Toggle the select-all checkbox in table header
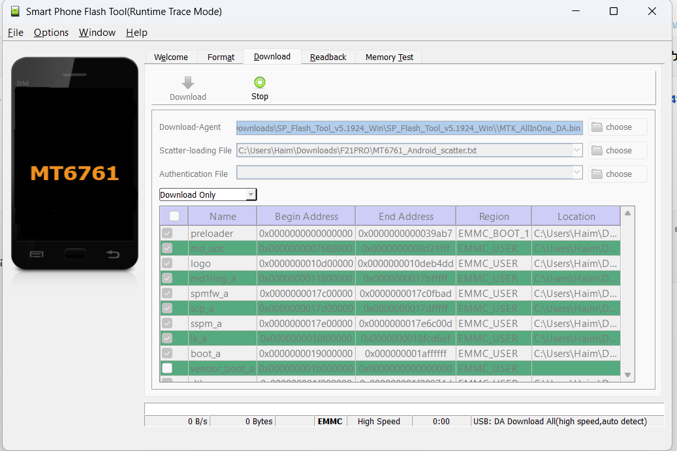 tap(174, 216)
